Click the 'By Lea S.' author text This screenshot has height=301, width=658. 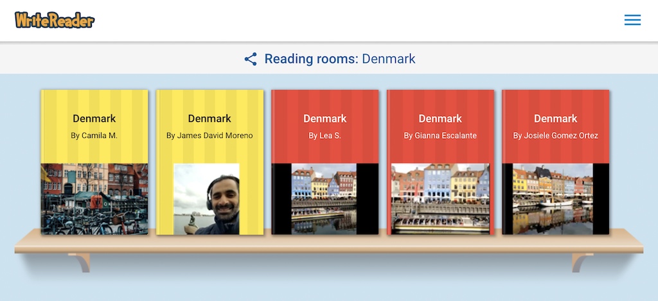pos(325,136)
